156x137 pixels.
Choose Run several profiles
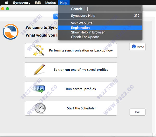coord(71,89)
